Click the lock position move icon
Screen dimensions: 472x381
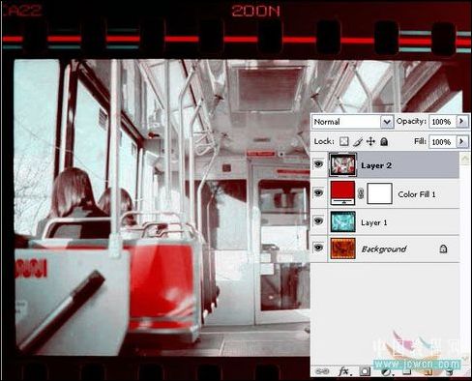pos(370,141)
